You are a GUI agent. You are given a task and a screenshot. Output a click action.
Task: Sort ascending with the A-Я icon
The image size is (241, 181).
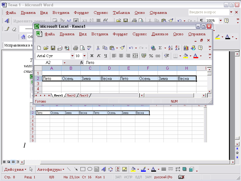tap(170, 48)
